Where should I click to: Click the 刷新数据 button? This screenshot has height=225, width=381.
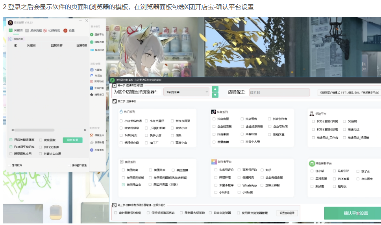pyautogui.click(x=72, y=140)
